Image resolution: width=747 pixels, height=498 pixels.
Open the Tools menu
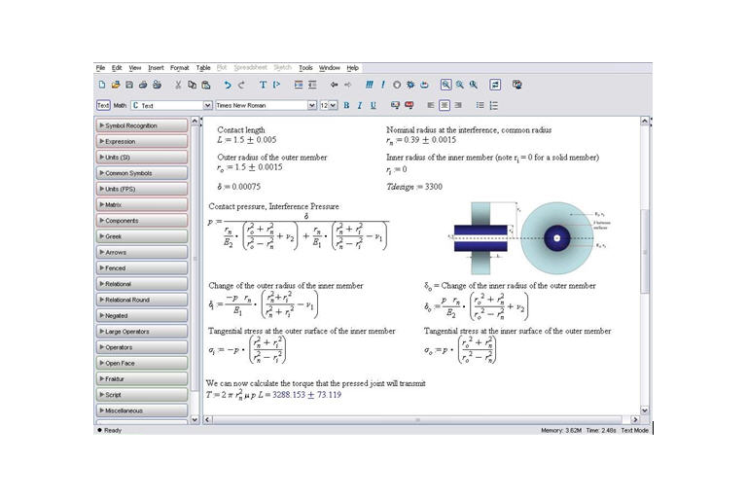(305, 68)
